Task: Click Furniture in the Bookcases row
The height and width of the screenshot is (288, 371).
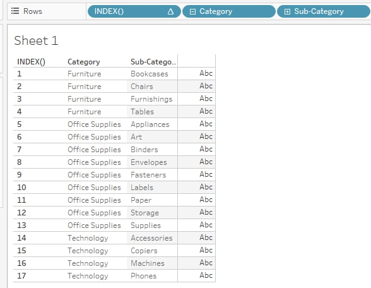Action: click(85, 74)
